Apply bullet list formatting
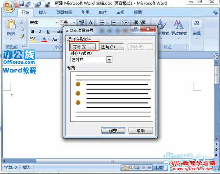The image size is (220, 174). coord(102,22)
